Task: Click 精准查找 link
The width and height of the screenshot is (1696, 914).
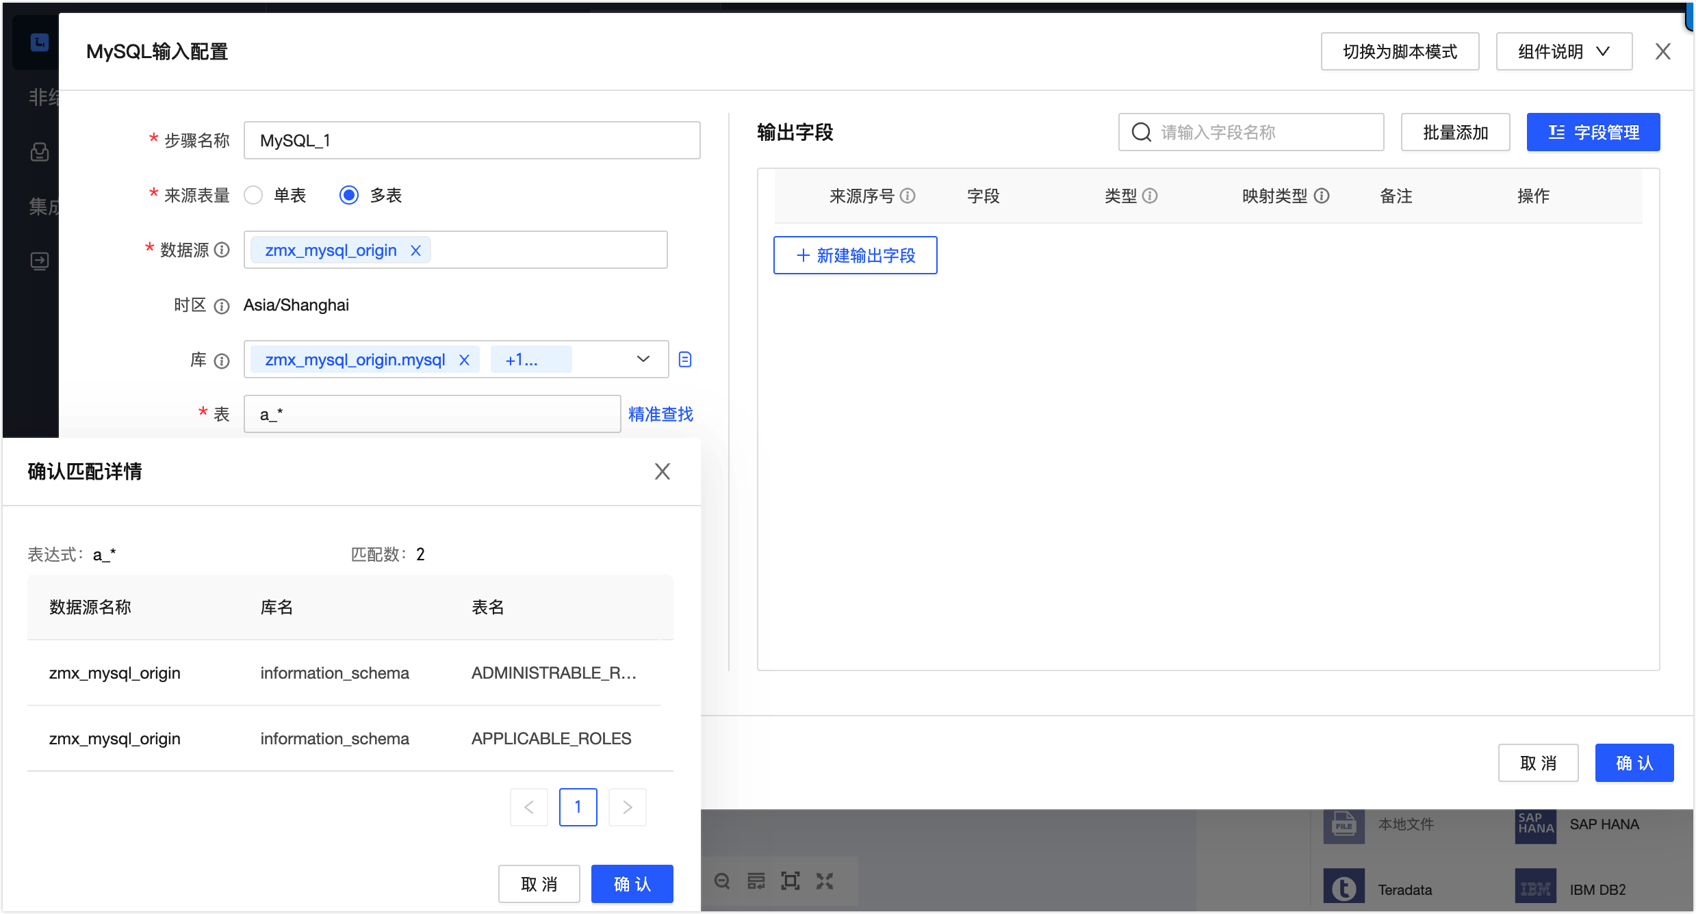Action: (x=660, y=415)
